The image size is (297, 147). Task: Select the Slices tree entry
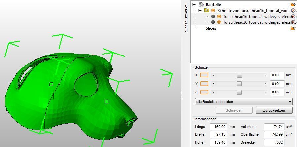[211, 28]
